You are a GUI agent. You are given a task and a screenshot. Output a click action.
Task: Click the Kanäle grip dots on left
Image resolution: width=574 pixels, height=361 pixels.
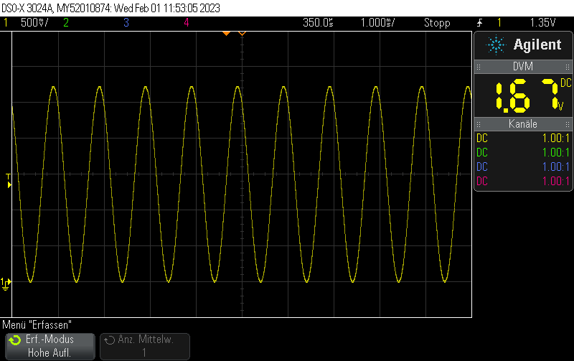coord(479,124)
